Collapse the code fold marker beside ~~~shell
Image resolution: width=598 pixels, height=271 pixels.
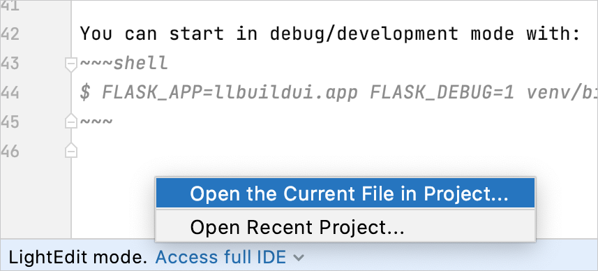[x=71, y=64]
